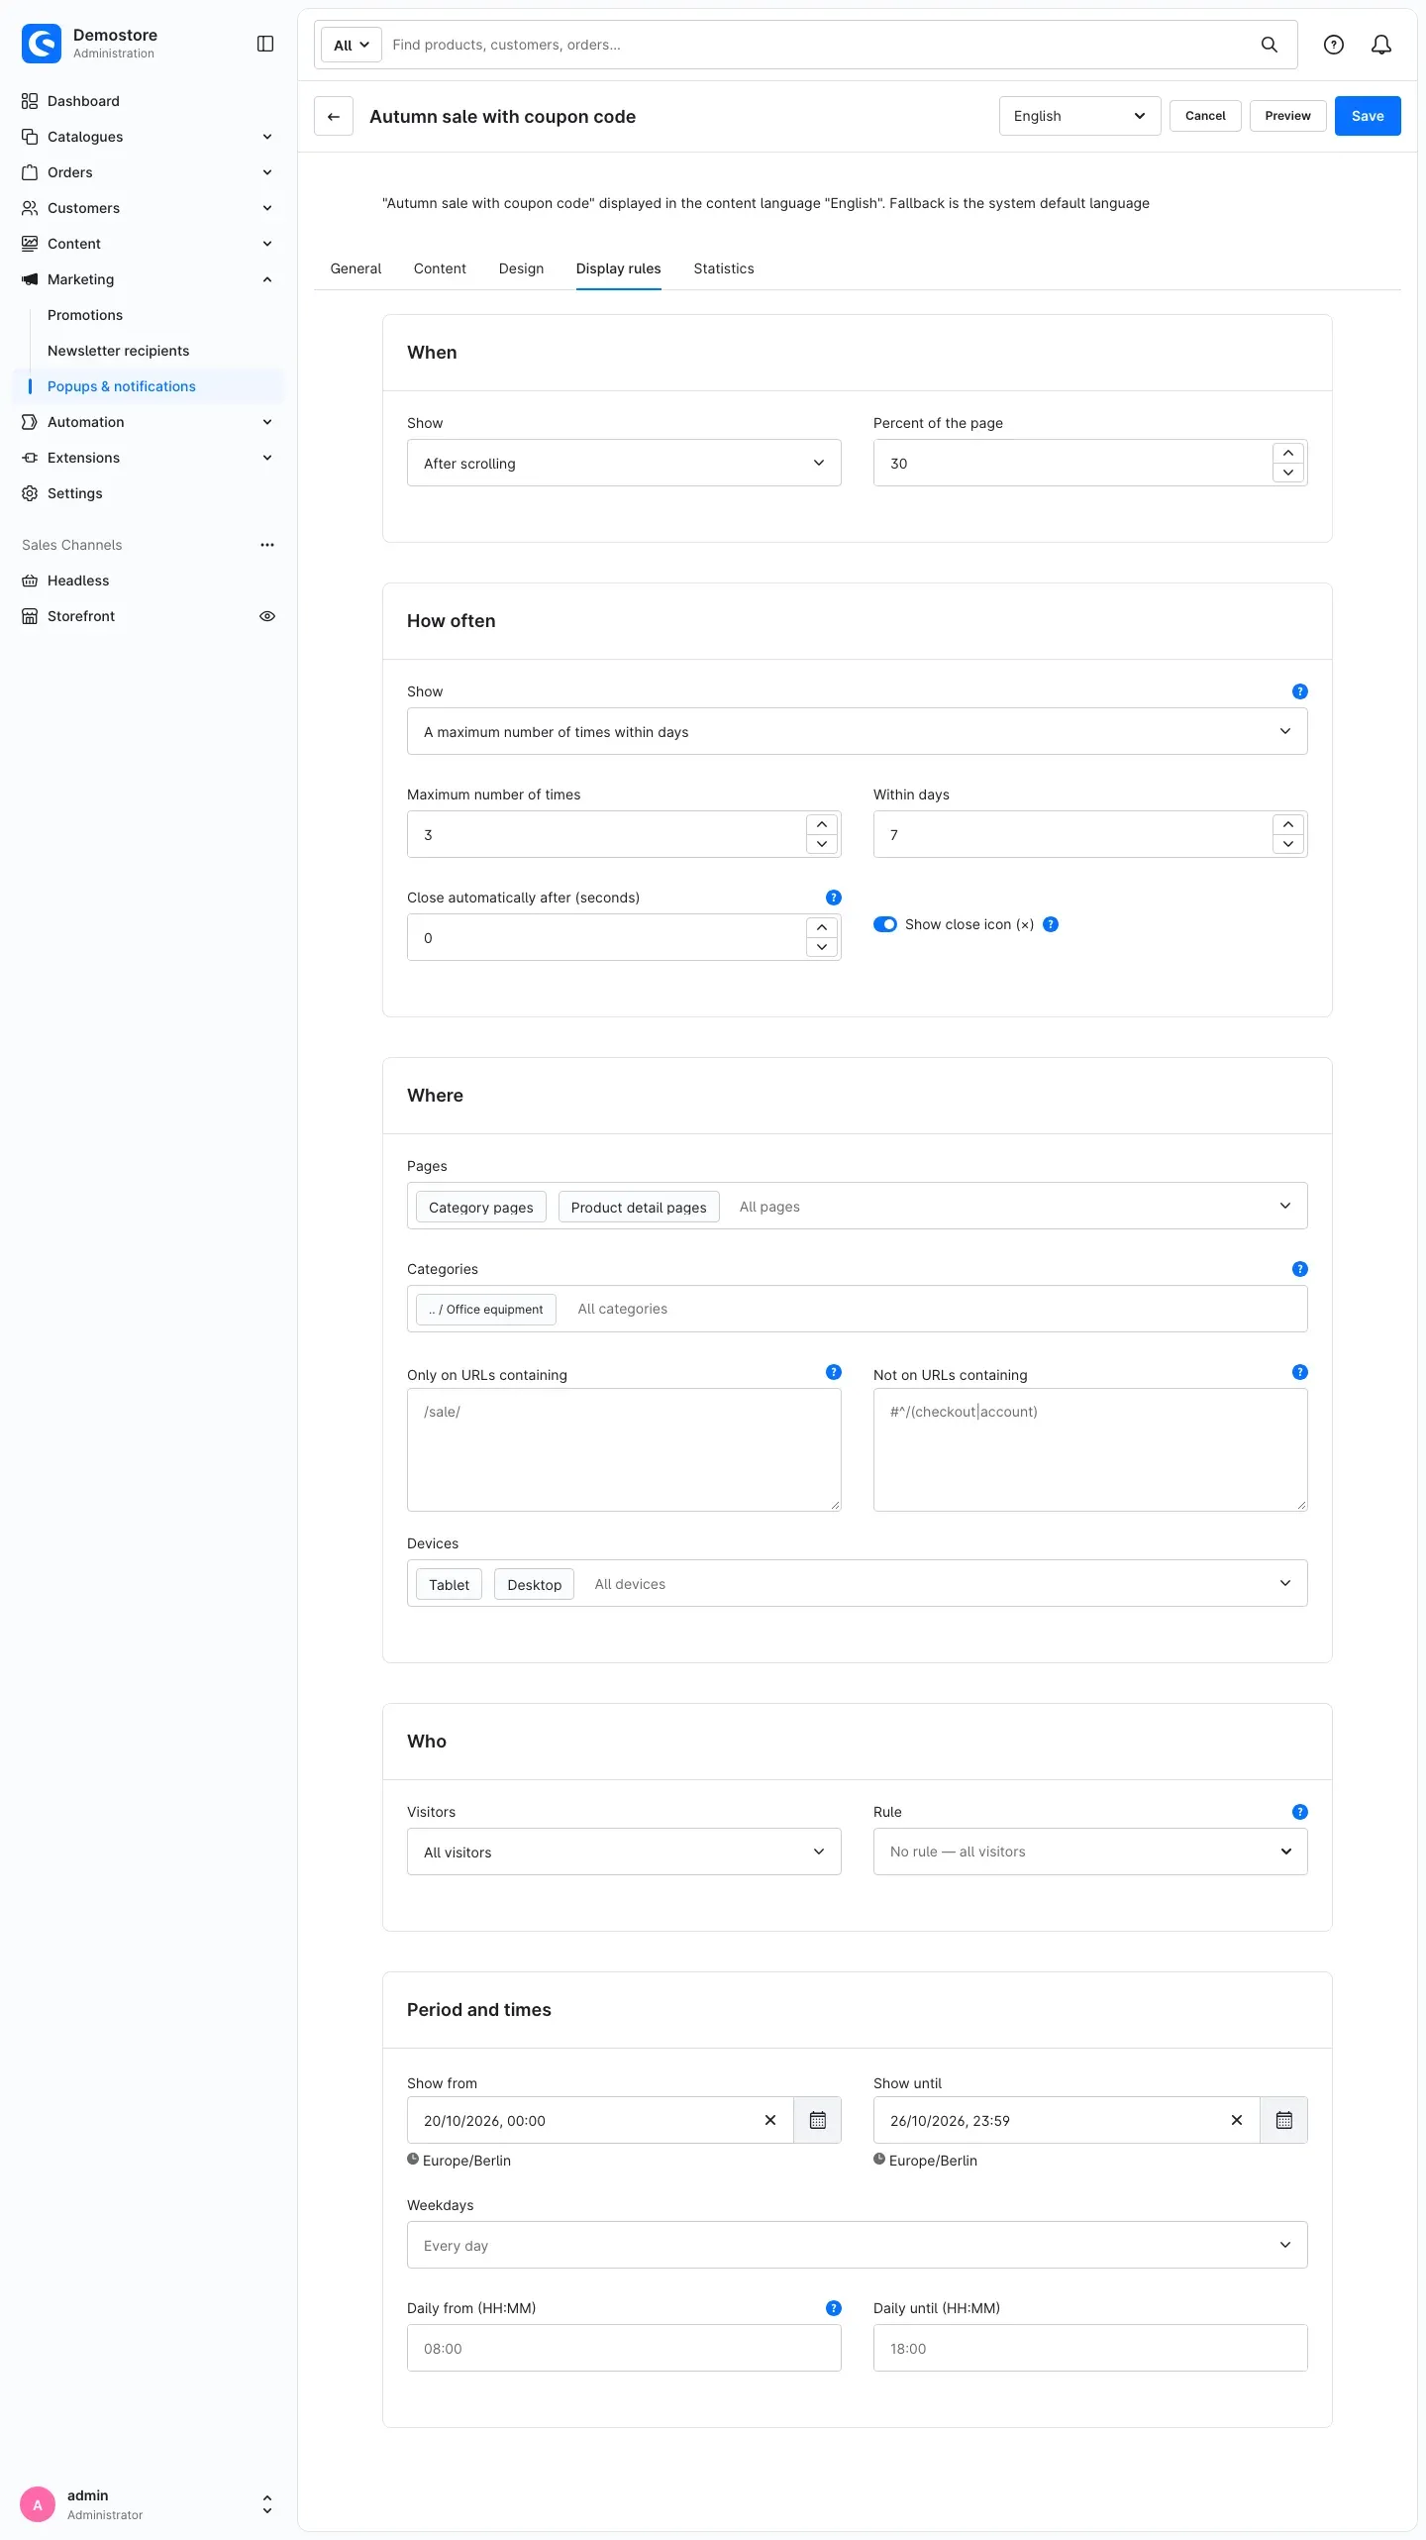Click the blue Save button
1426x2540 pixels.
point(1368,116)
